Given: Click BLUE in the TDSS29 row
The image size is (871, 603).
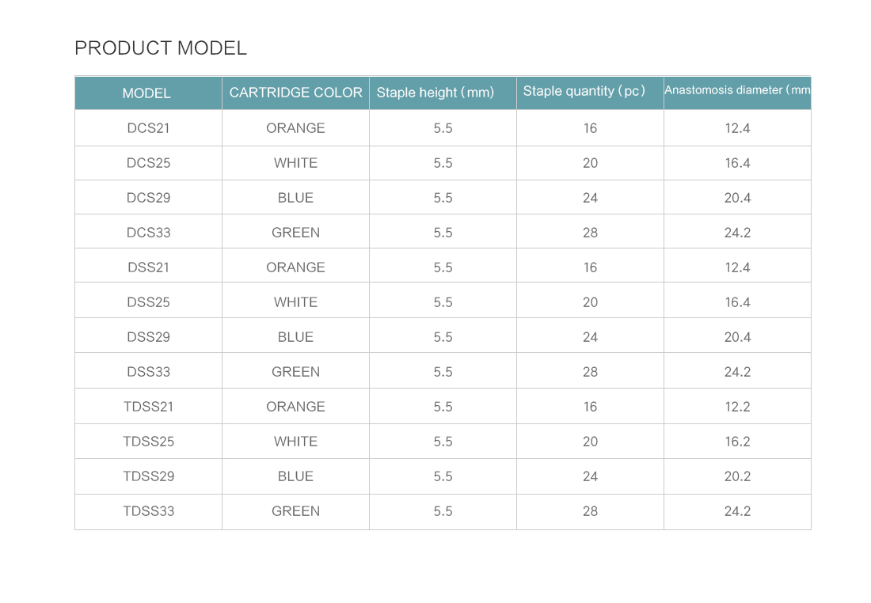Looking at the screenshot, I should (295, 476).
